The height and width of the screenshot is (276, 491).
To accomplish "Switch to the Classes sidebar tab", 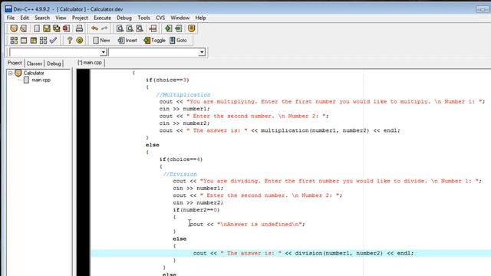I will click(34, 64).
